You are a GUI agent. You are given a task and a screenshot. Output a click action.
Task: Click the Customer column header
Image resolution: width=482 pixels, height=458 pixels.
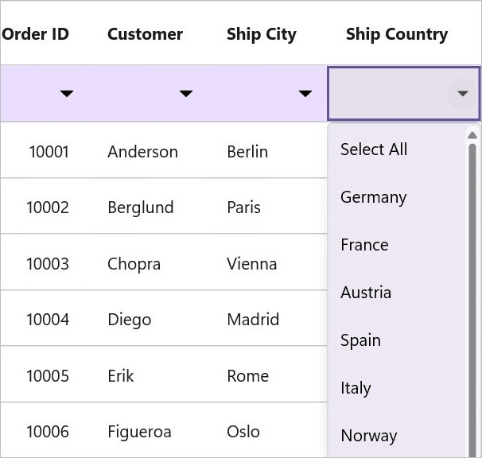pos(145,34)
